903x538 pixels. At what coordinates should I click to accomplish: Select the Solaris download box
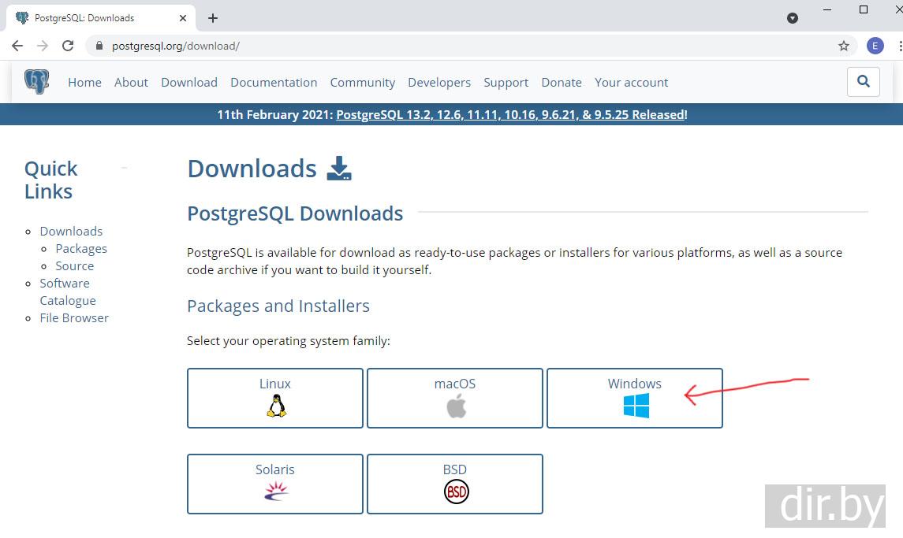pyautogui.click(x=275, y=484)
